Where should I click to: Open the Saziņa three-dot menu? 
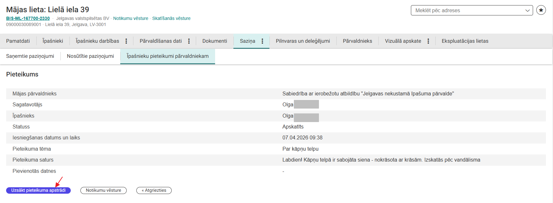pyautogui.click(x=262, y=41)
